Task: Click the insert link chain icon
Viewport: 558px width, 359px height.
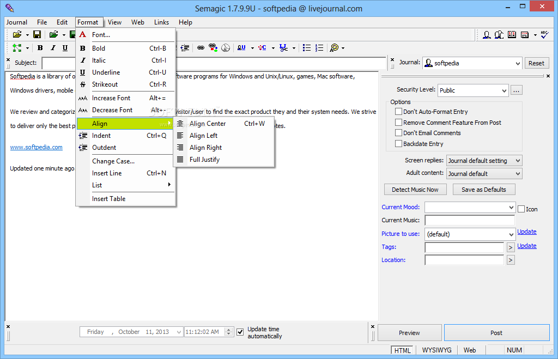Action: [x=201, y=48]
